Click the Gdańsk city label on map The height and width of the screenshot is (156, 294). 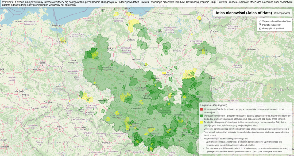[x=129, y=13]
